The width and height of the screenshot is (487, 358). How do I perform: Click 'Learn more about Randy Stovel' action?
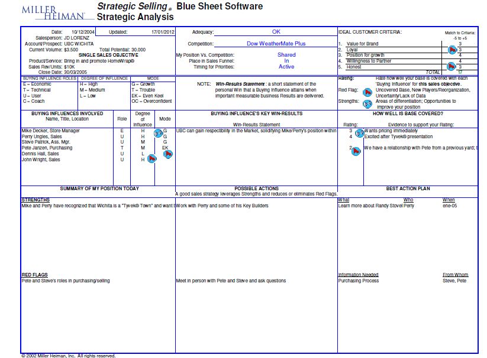pos(370,206)
